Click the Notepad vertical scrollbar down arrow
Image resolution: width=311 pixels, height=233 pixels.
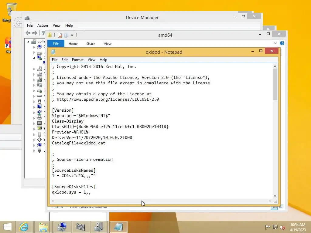[275, 196]
